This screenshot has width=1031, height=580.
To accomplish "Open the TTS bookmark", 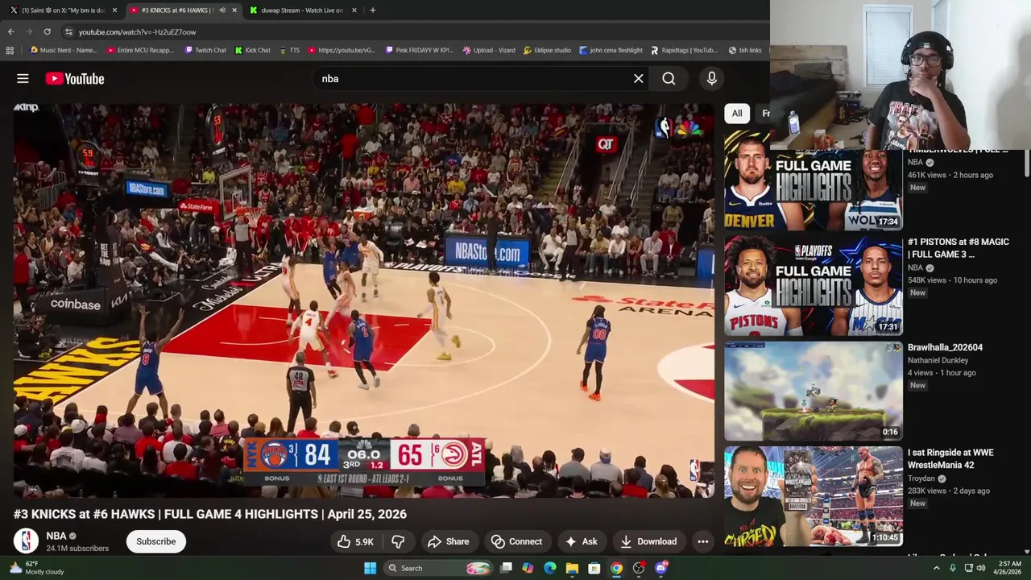I will (289, 50).
